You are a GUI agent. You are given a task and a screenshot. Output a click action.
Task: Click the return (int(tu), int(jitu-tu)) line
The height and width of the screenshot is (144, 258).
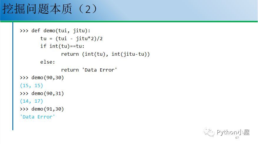(x=105, y=54)
